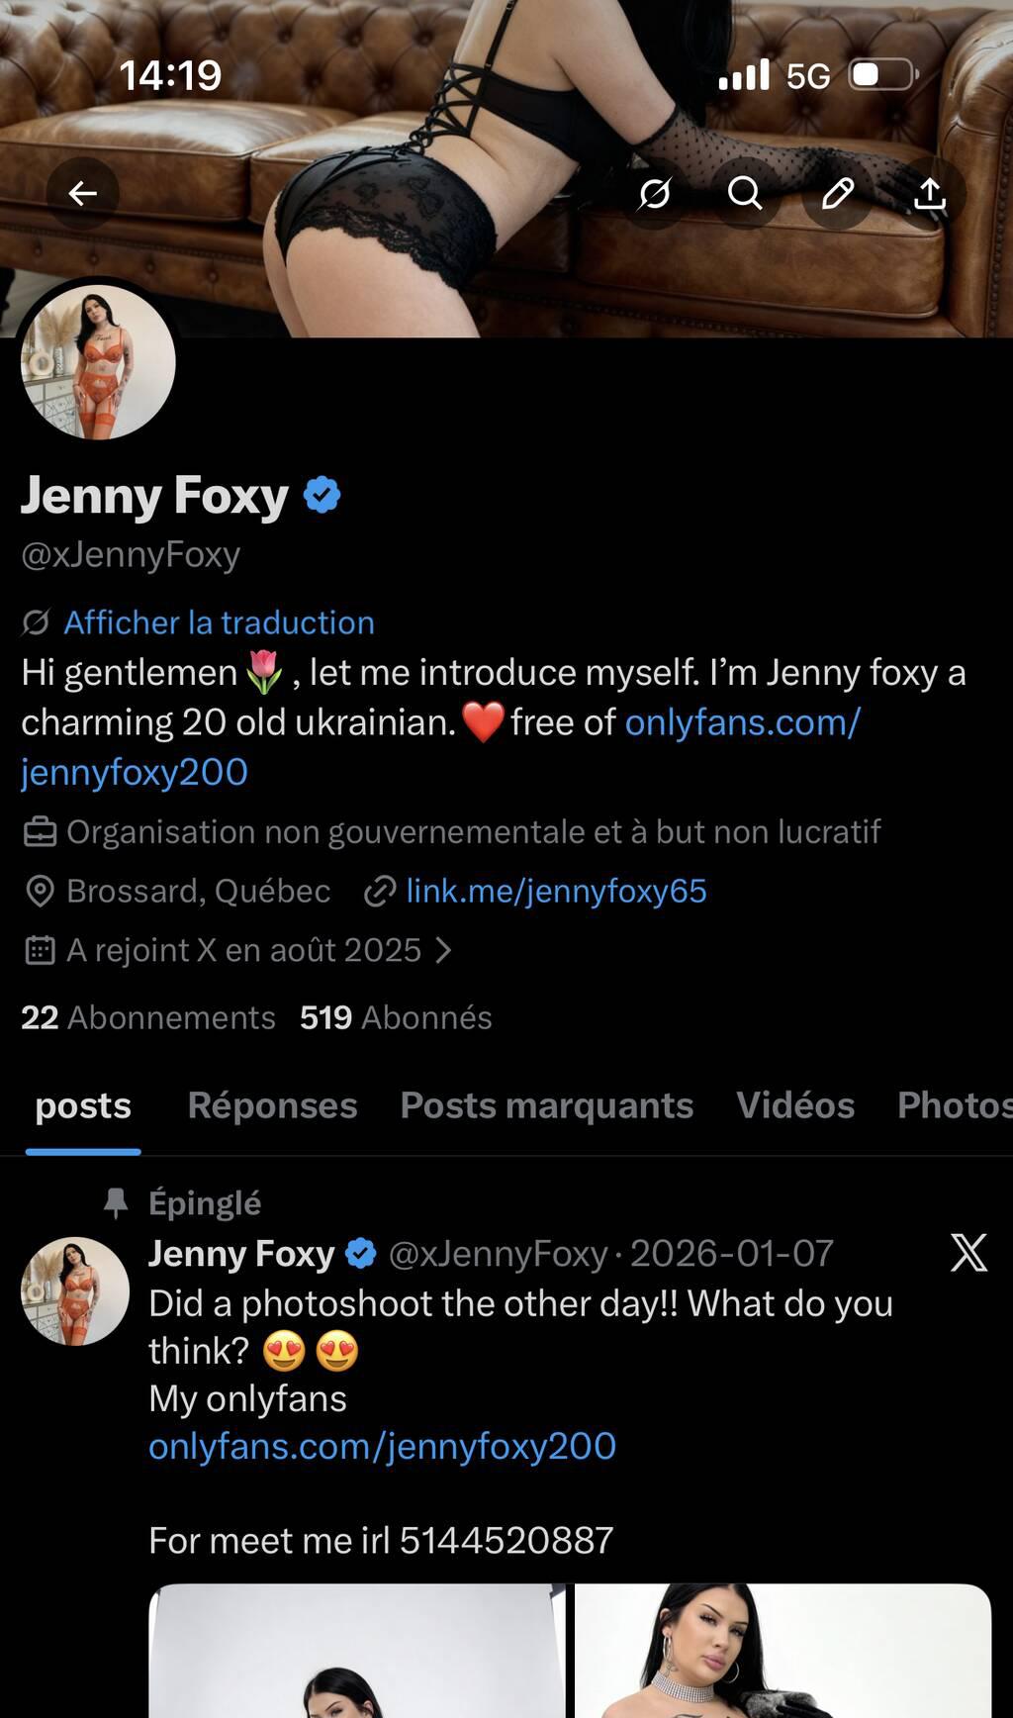Switch to the Posts marquants tab
The image size is (1013, 1718).
point(546,1105)
